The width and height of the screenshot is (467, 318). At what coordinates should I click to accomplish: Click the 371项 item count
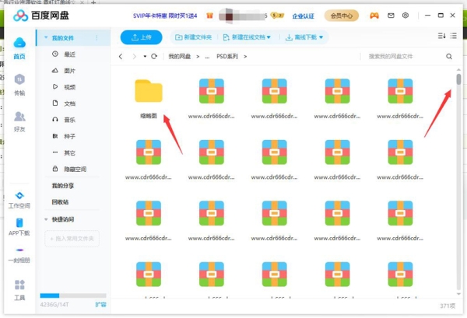coord(448,306)
